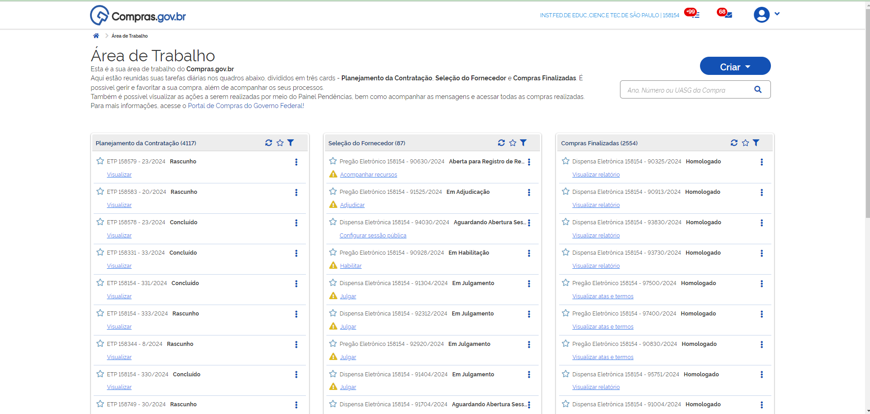Open Visualizar relatório for Dispensa 90325/2024
This screenshot has width=870, height=414.
tap(596, 175)
